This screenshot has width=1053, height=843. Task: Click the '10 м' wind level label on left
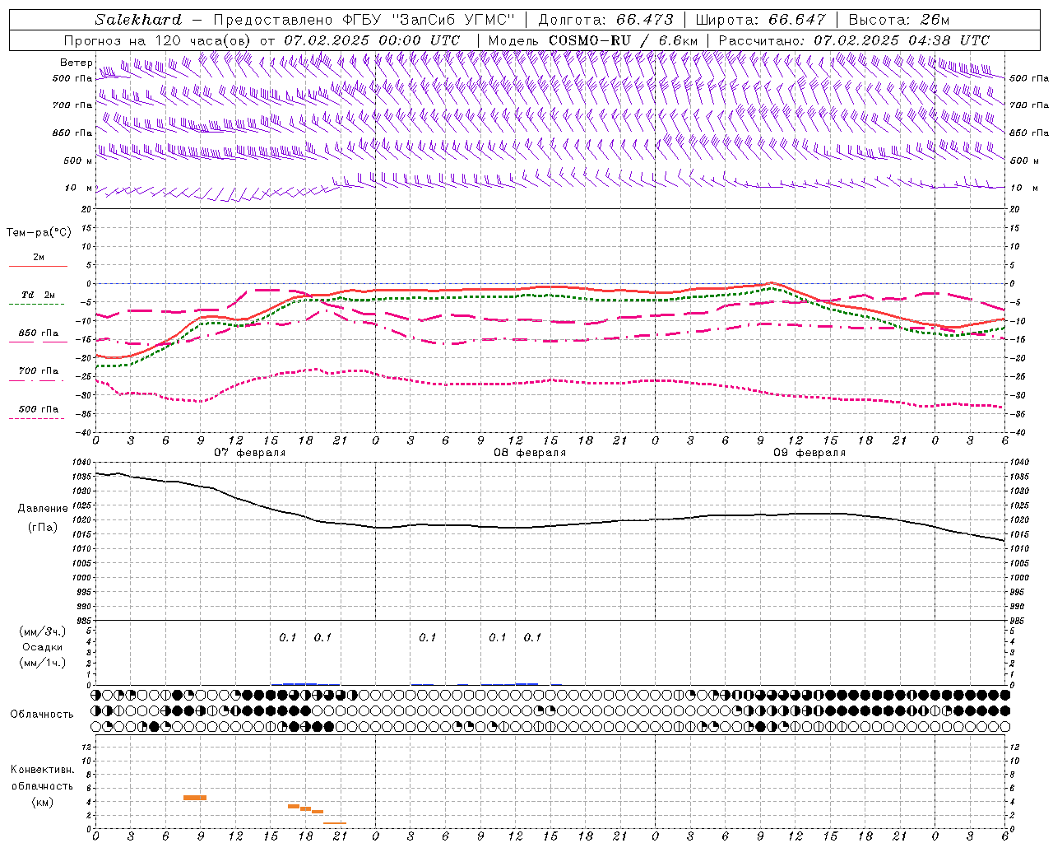[78, 188]
